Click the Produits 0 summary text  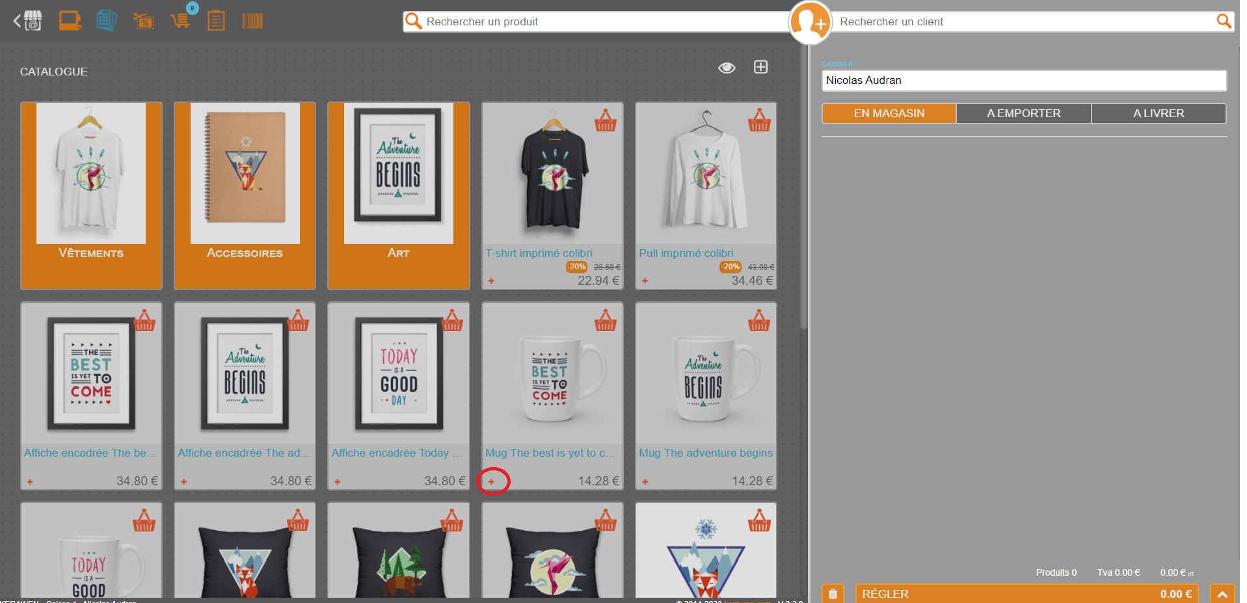pyautogui.click(x=1056, y=572)
